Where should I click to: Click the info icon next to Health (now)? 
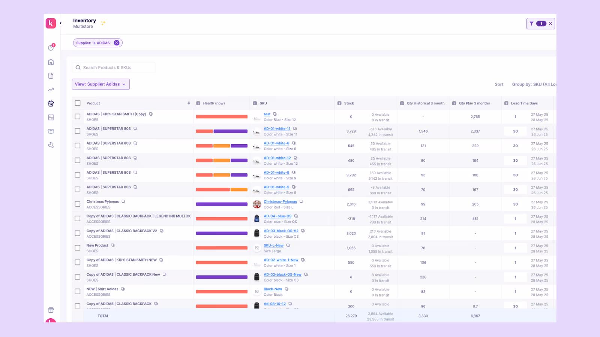pyautogui.click(x=198, y=103)
